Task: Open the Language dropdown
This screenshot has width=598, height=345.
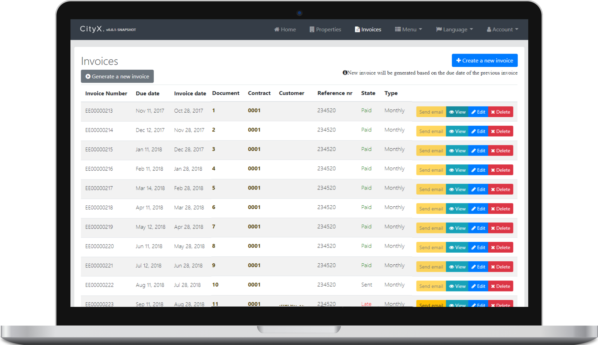Action: 454,30
